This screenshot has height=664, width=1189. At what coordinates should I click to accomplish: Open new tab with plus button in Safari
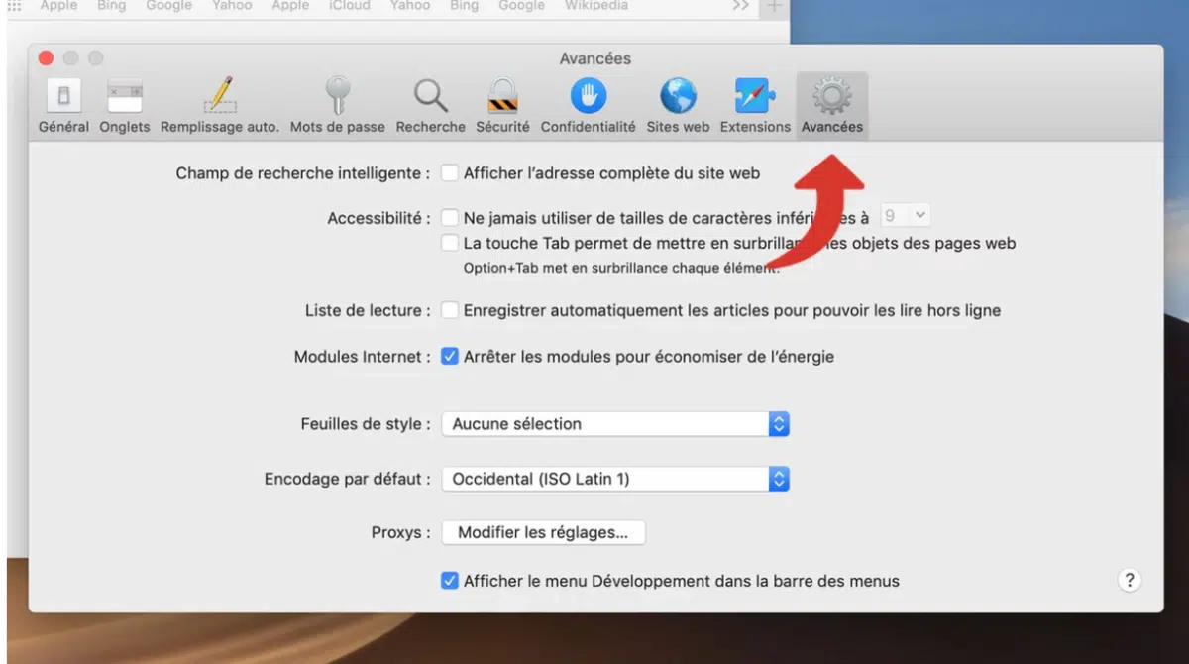(775, 7)
